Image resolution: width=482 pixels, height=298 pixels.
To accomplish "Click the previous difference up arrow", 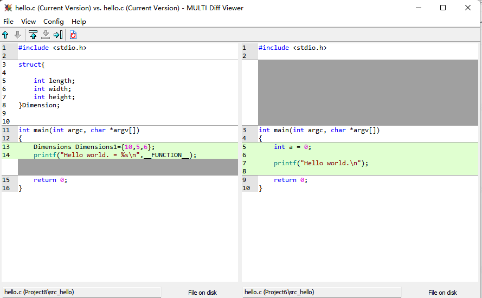I will 5,35.
